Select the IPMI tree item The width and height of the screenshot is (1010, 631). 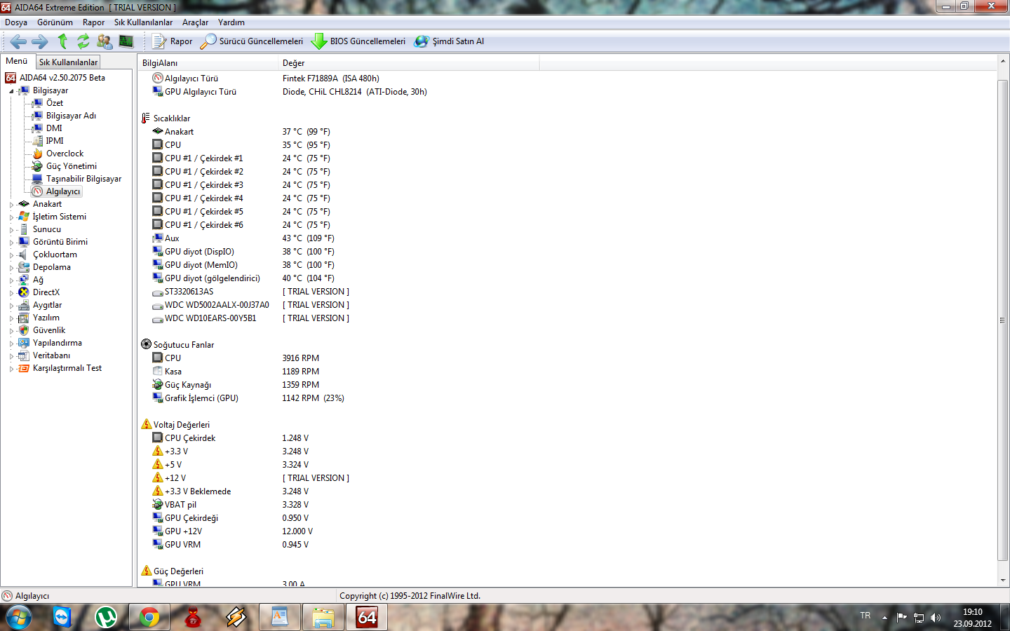coord(55,141)
